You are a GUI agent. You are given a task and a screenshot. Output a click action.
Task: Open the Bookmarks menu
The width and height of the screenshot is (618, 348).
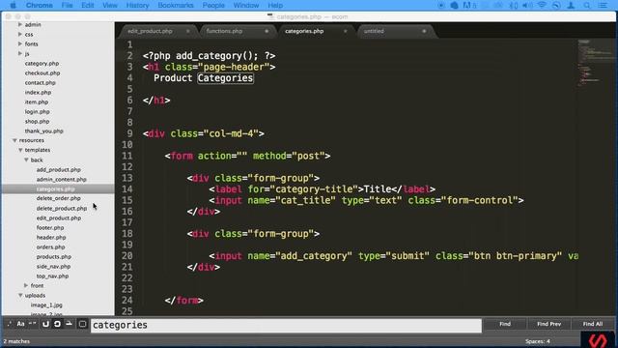[x=176, y=5]
